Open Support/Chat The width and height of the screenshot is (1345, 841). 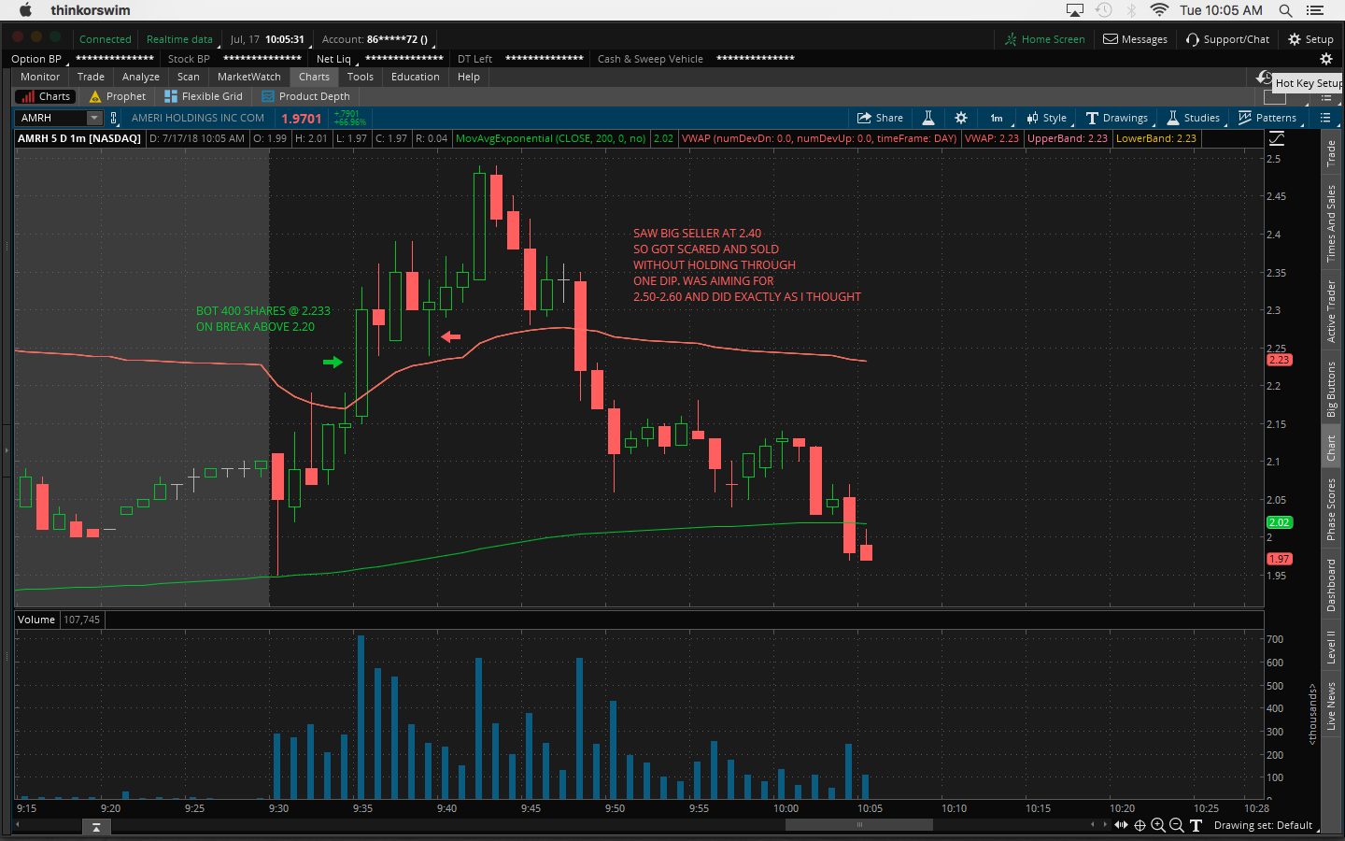1228,39
